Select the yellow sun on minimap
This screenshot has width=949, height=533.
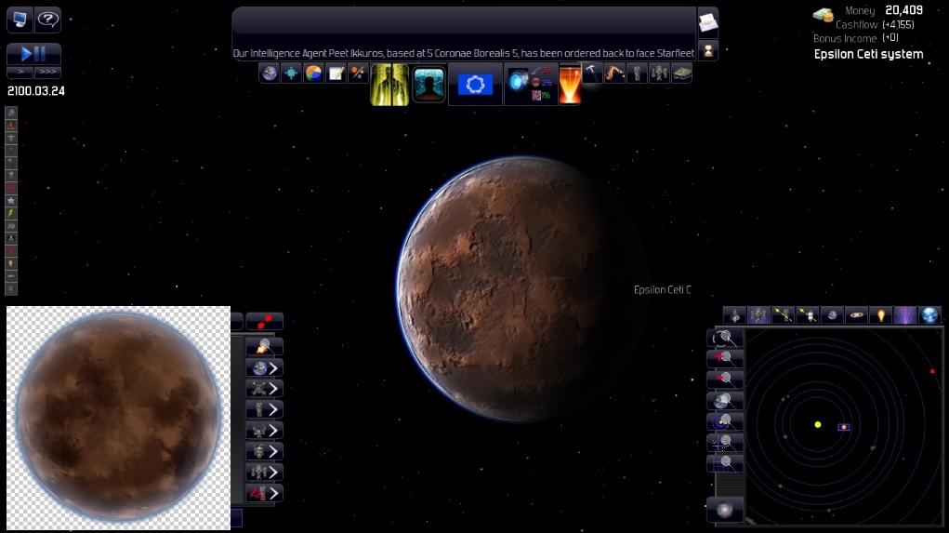coord(818,424)
